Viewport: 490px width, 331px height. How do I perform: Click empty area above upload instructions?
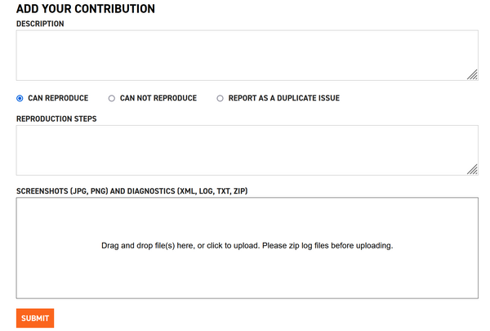point(247,219)
